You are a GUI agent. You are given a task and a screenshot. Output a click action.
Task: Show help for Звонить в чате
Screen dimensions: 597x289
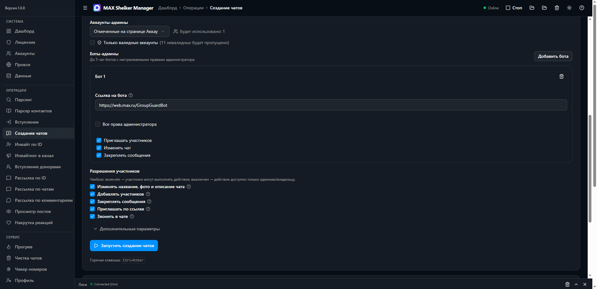pos(132,216)
